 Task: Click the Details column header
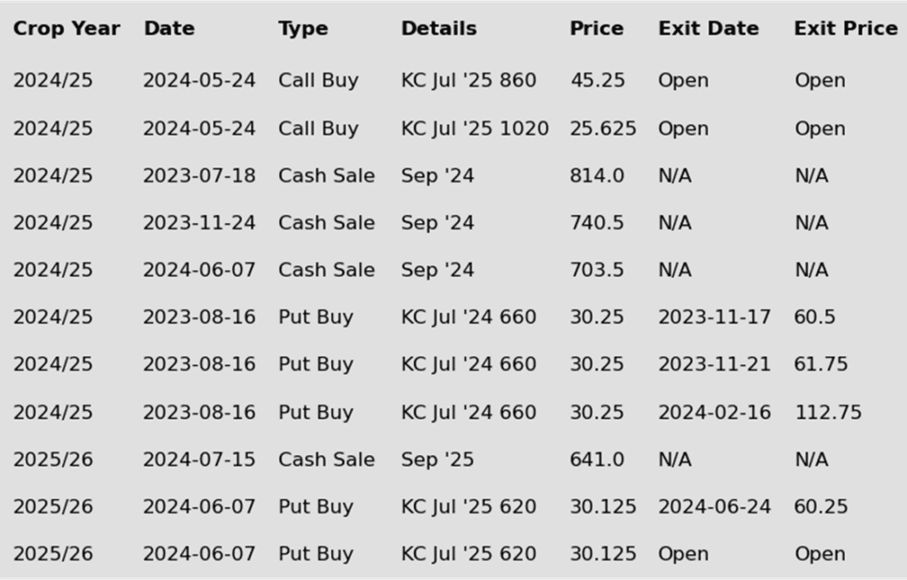coord(438,28)
